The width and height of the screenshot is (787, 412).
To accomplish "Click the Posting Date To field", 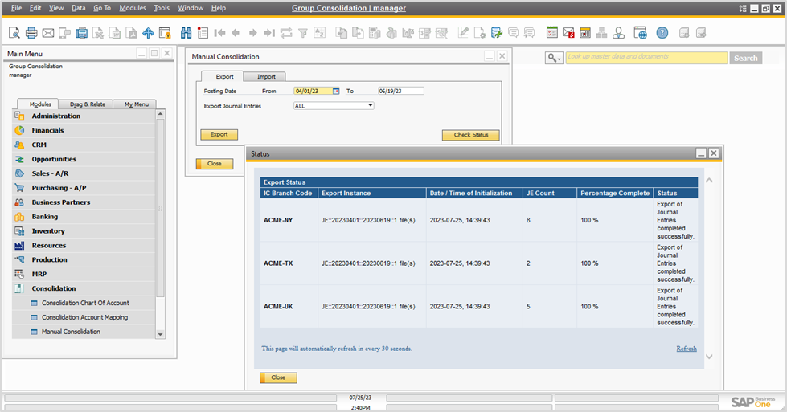I will 400,91.
